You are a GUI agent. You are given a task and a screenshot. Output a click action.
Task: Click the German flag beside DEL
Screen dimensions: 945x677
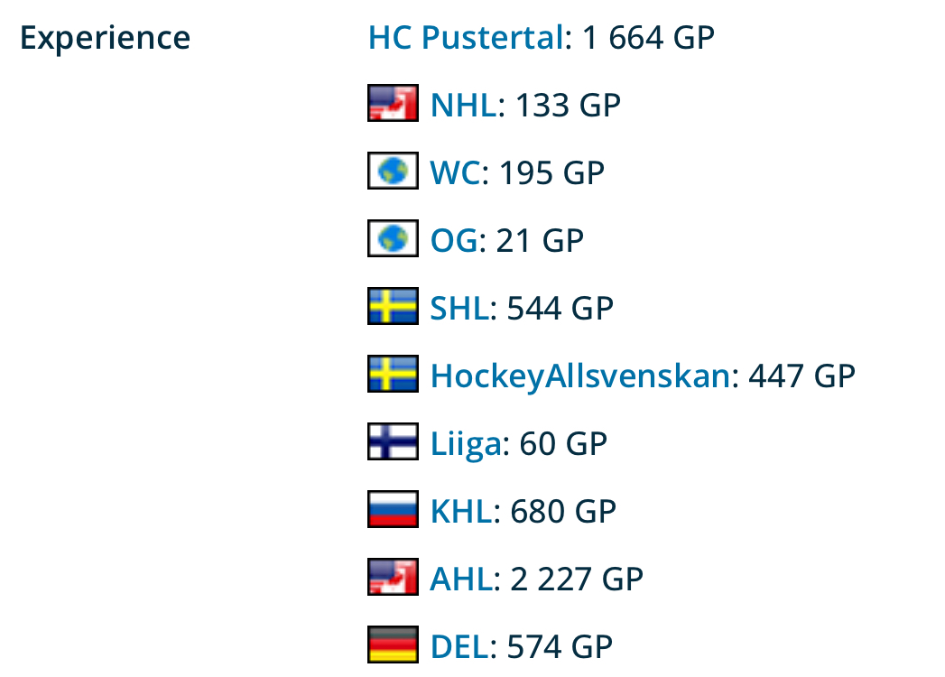pos(393,645)
